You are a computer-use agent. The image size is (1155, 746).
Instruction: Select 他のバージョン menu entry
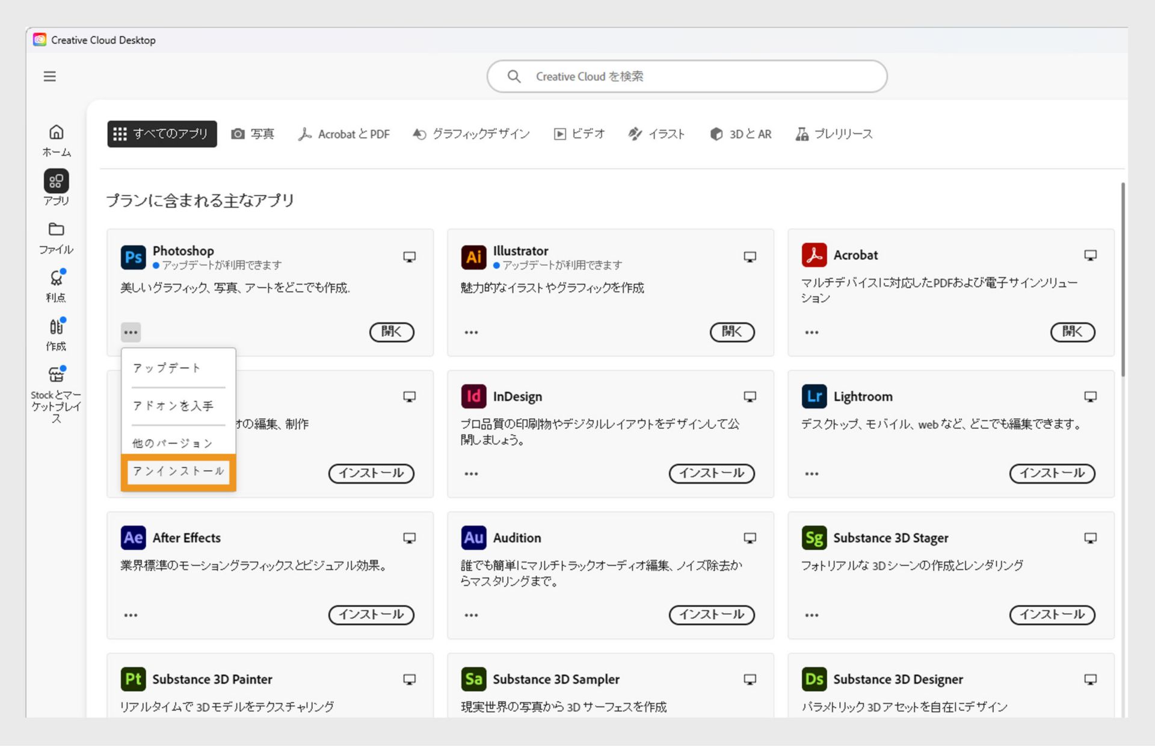coord(173,443)
